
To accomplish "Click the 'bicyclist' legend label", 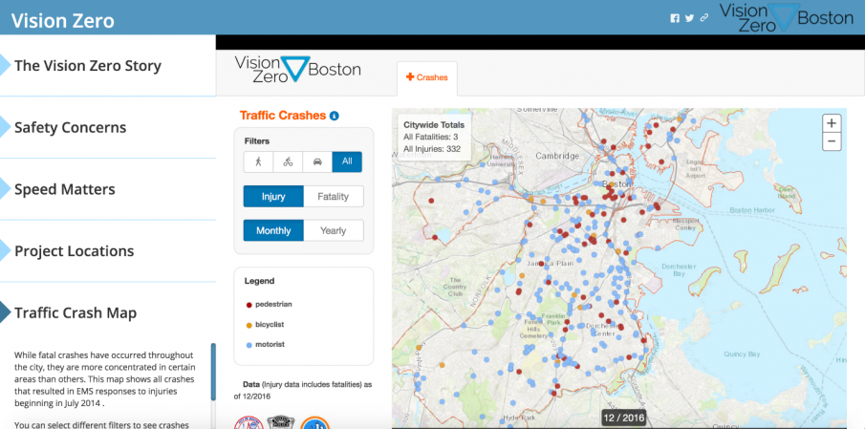I will (270, 325).
